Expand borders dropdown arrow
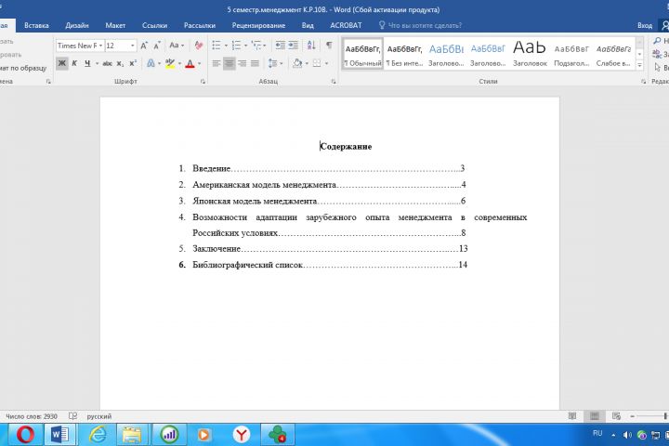This screenshot has height=446, width=669. coord(326,63)
